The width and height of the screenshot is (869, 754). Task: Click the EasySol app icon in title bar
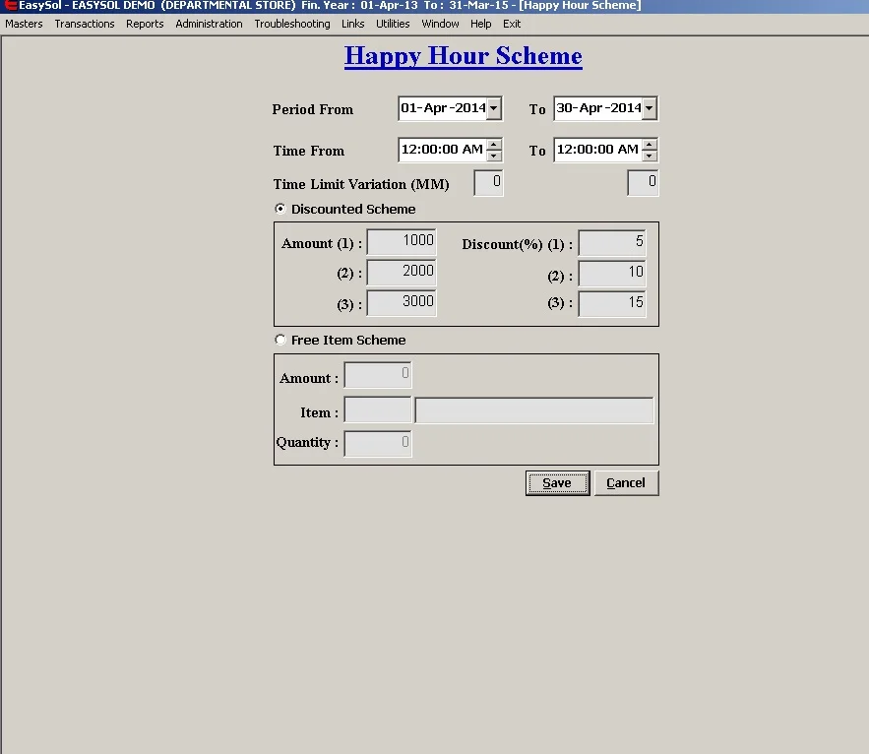tap(11, 6)
